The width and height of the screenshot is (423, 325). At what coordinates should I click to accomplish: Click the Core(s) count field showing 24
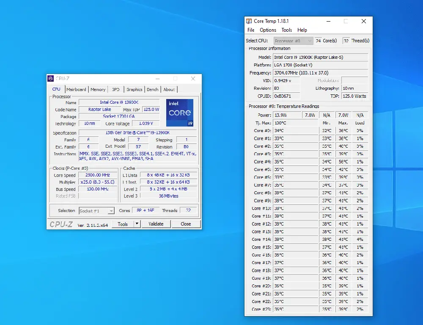318,41
